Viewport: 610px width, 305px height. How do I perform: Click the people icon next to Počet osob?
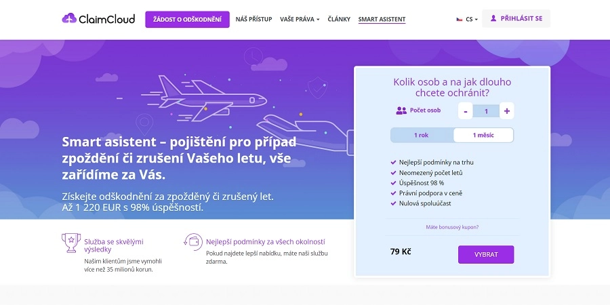(x=401, y=110)
